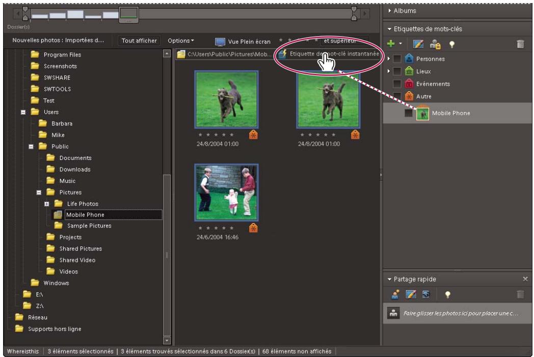Select the Réseau item in folder tree
The height and width of the screenshot is (357, 534).
coord(38,317)
